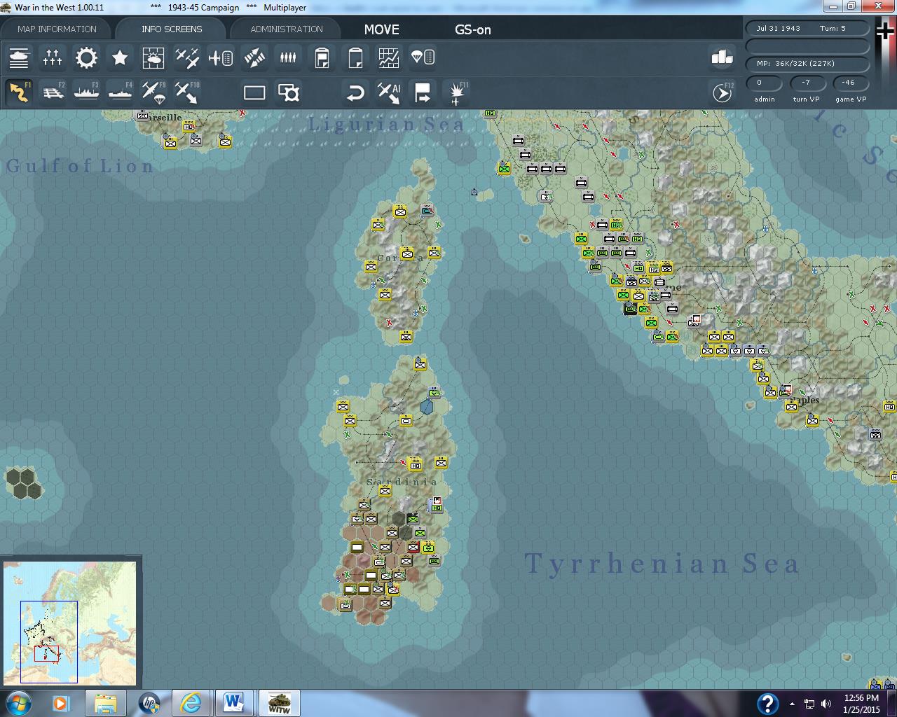Open the logistics report document icon
Image resolution: width=897 pixels, height=717 pixels.
click(x=322, y=57)
